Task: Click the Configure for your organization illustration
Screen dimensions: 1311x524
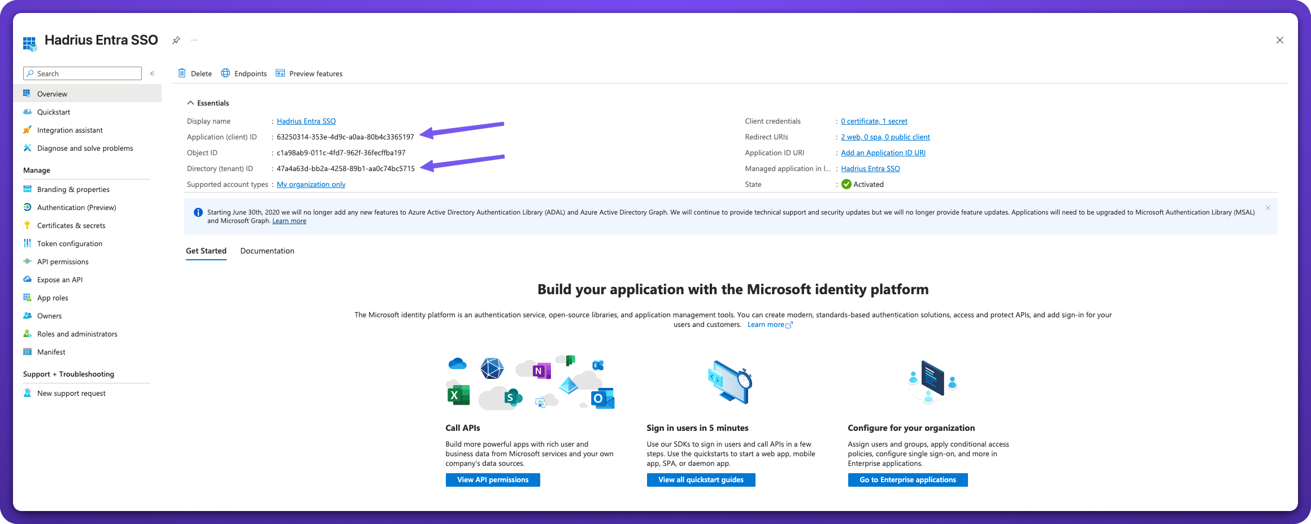Action: (x=932, y=382)
